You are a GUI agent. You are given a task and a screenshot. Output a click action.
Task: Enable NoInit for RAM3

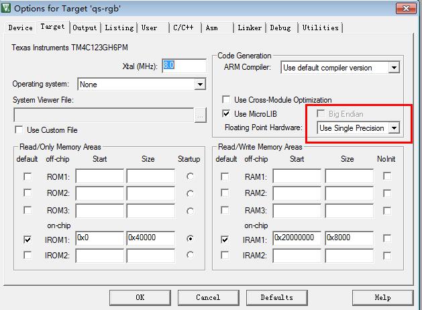pos(387,211)
